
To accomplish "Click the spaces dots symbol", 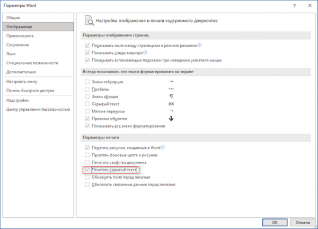I will coord(171,89).
